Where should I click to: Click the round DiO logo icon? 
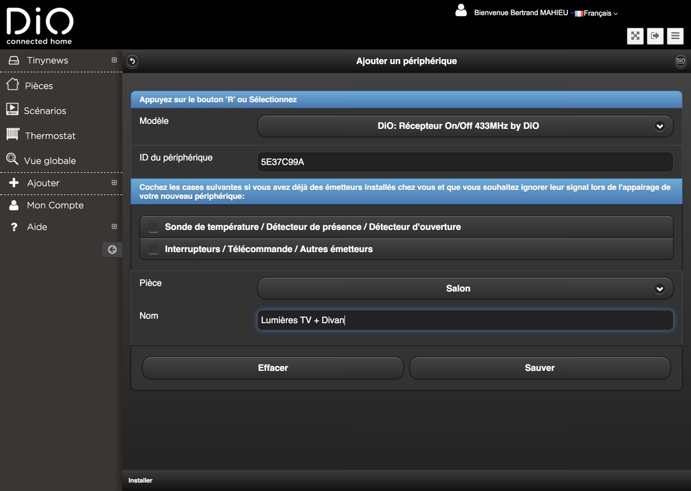coord(680,61)
